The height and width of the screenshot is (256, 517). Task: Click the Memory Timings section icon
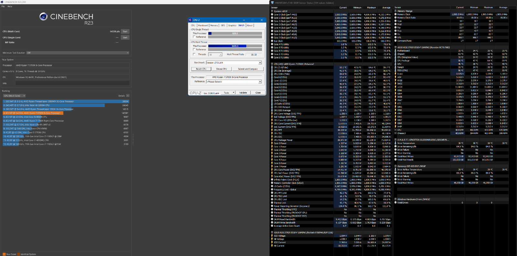coord(396,11)
